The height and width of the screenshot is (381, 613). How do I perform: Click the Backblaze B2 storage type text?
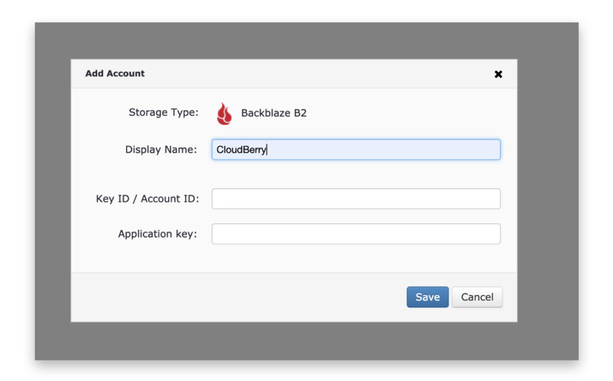[x=274, y=113]
